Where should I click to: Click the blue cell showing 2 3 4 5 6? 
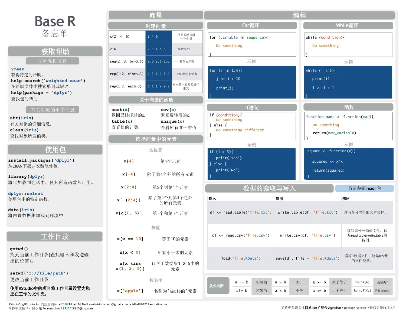[x=159, y=49]
